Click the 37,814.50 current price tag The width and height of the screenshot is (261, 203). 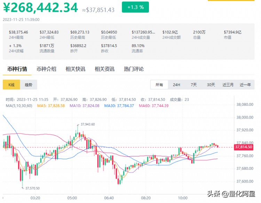pyautogui.click(x=244, y=147)
